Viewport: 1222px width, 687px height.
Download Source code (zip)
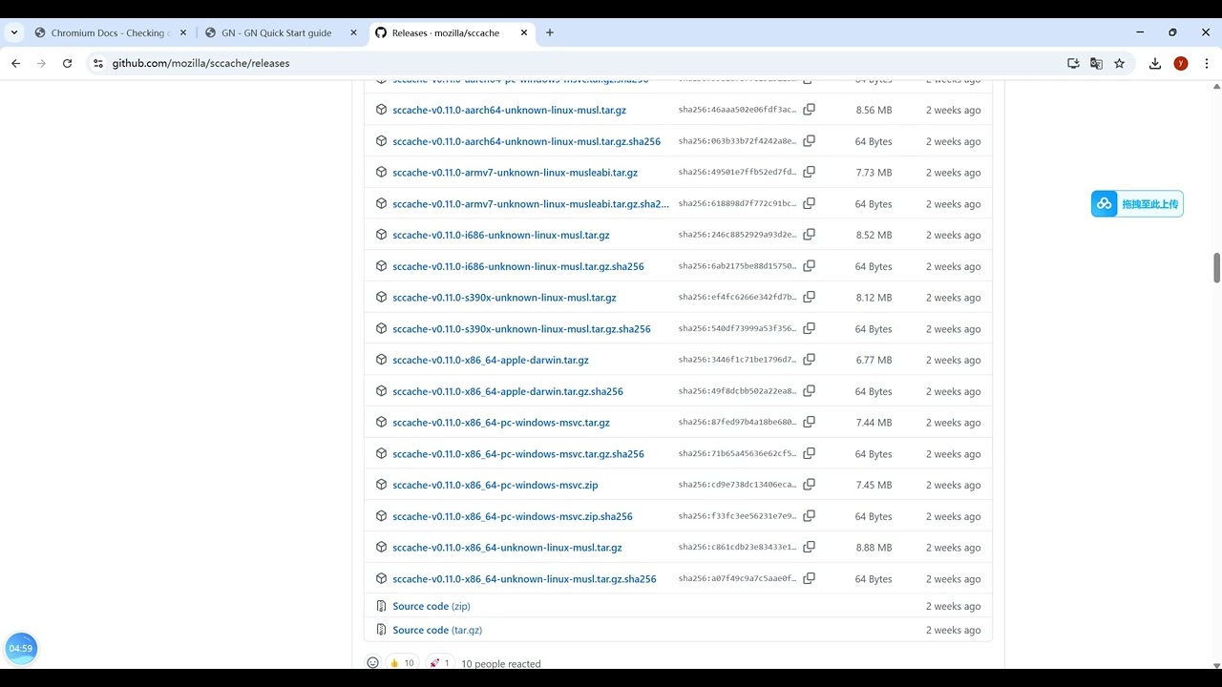(x=432, y=606)
